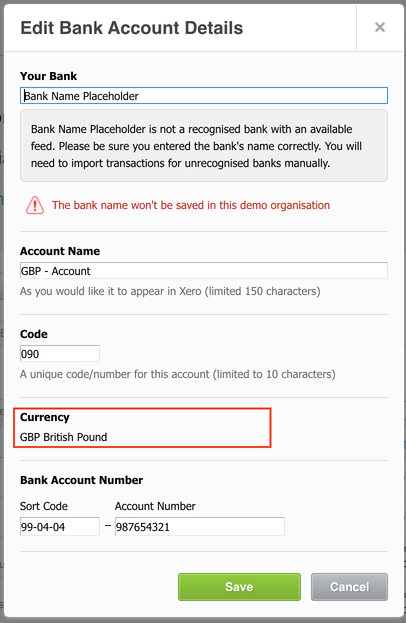
Task: Click the 150 characters hint text
Action: tap(170, 291)
